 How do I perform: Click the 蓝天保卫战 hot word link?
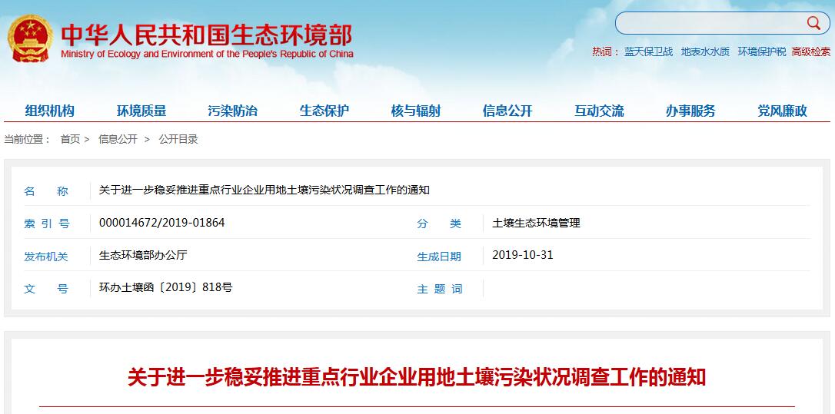point(648,51)
